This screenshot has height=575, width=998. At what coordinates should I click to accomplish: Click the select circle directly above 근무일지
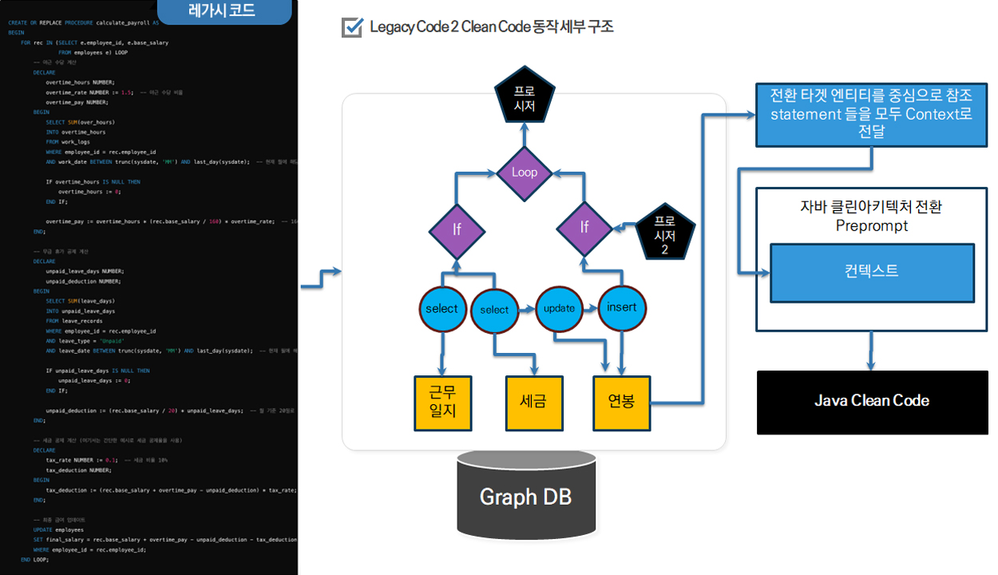tap(442, 308)
